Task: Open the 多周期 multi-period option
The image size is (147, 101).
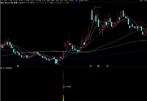Action: click(x=81, y=1)
